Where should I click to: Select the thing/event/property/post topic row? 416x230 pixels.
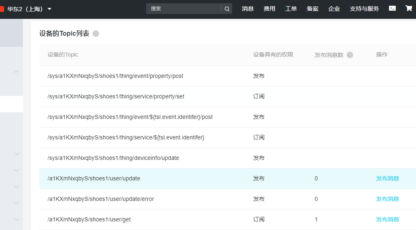tap(115, 76)
